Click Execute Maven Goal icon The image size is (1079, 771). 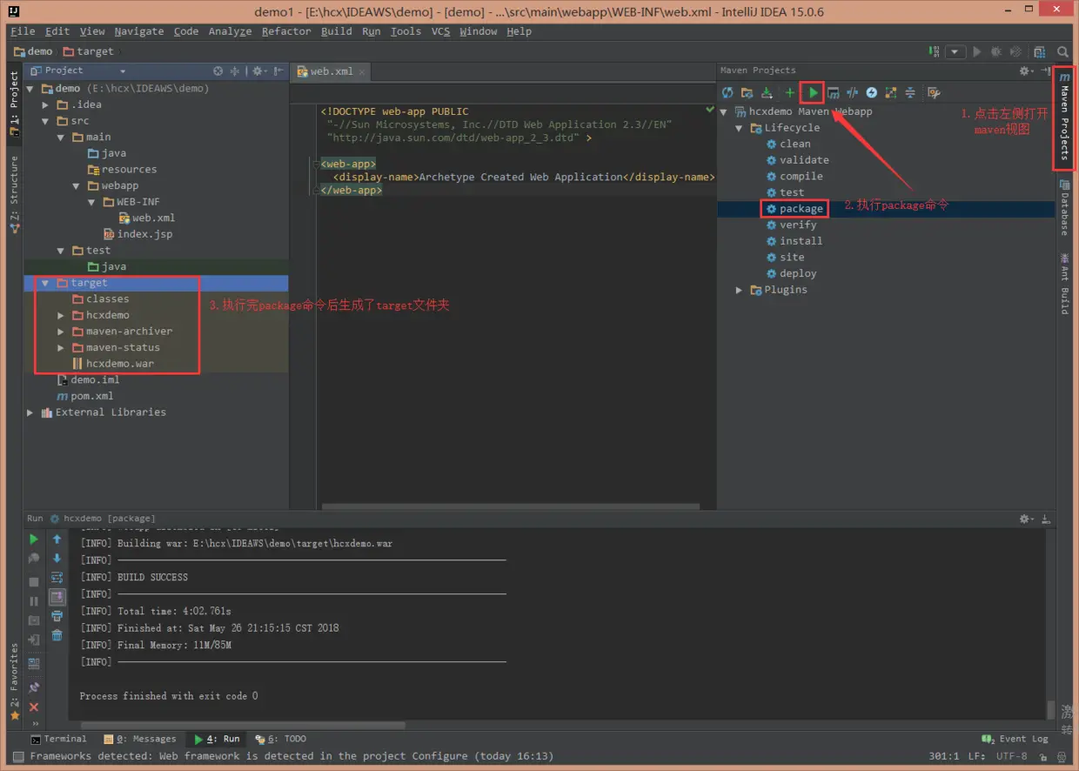(x=833, y=92)
